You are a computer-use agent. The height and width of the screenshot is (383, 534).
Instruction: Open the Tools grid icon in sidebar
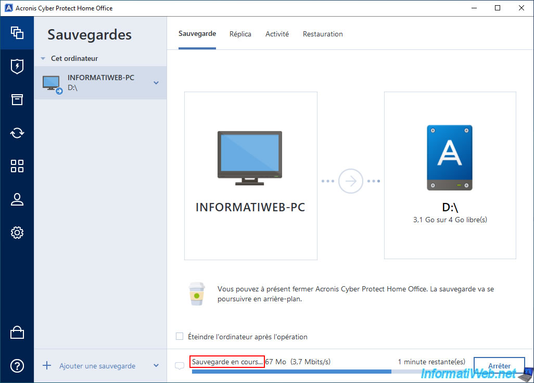tap(17, 166)
